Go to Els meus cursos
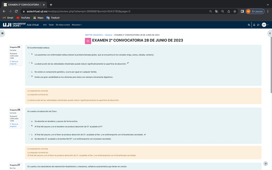The image size is (272, 170). [63, 25]
